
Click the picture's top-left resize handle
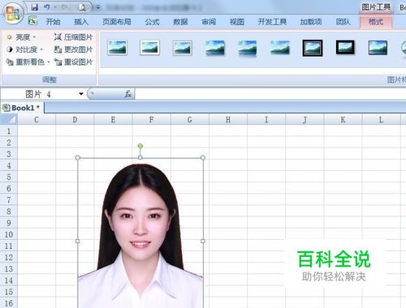(x=78, y=157)
